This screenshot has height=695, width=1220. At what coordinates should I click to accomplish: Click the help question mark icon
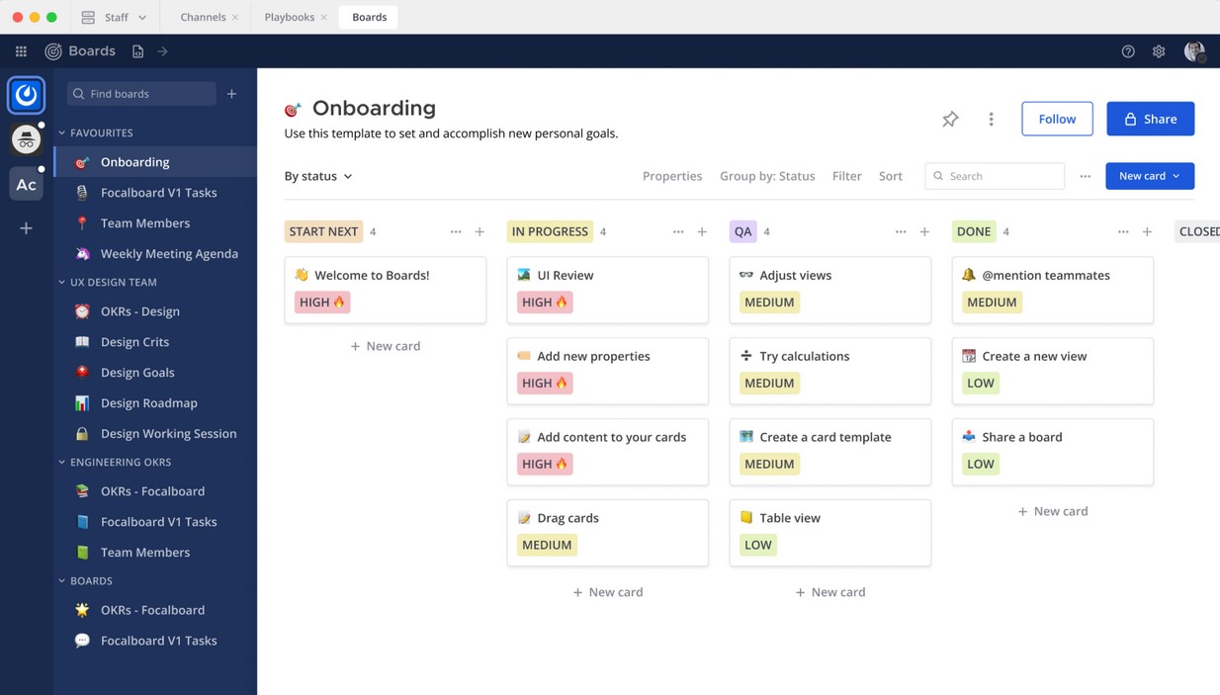pos(1128,51)
